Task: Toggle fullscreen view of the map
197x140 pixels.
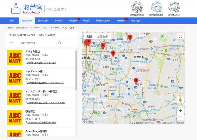Action: coord(180,36)
